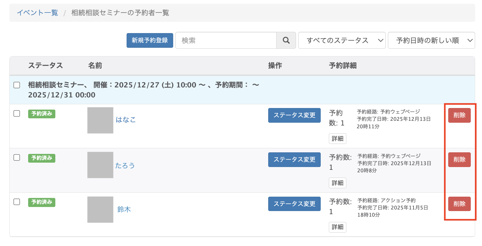Screen dimensions: 482x246
Task: Click ステータス変更 for はなこ
Action: pyautogui.click(x=294, y=115)
